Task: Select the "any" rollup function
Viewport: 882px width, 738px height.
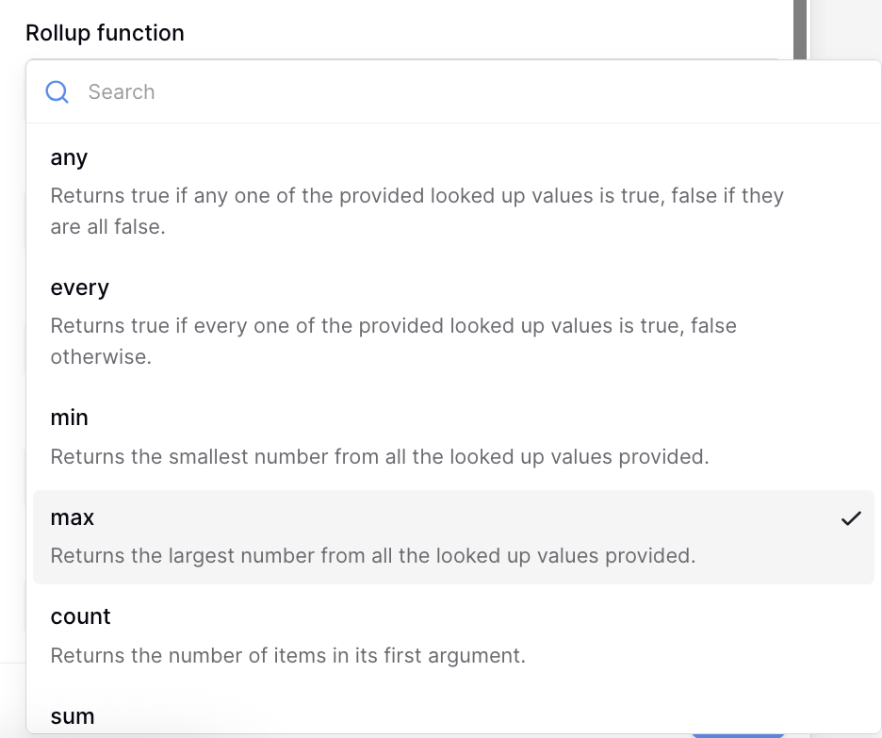Action: [x=69, y=158]
